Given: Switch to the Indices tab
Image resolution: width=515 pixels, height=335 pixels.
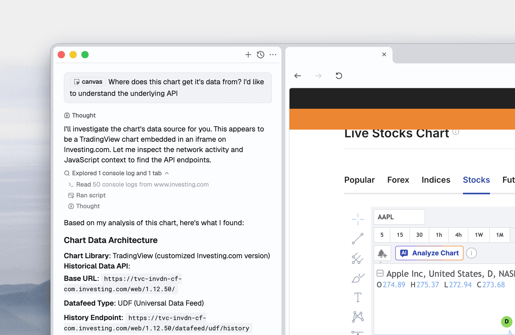Looking at the screenshot, I should point(436,180).
